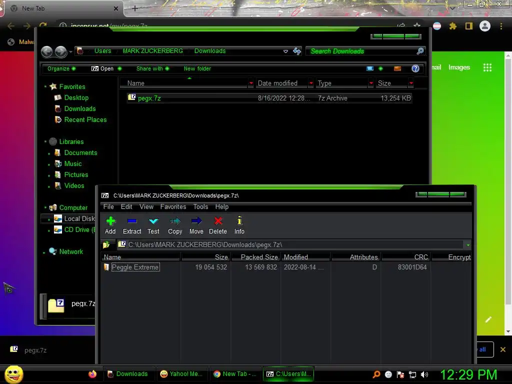The width and height of the screenshot is (512, 384).
Task: Open the Share with dropdown in Explorer
Action: 152,68
